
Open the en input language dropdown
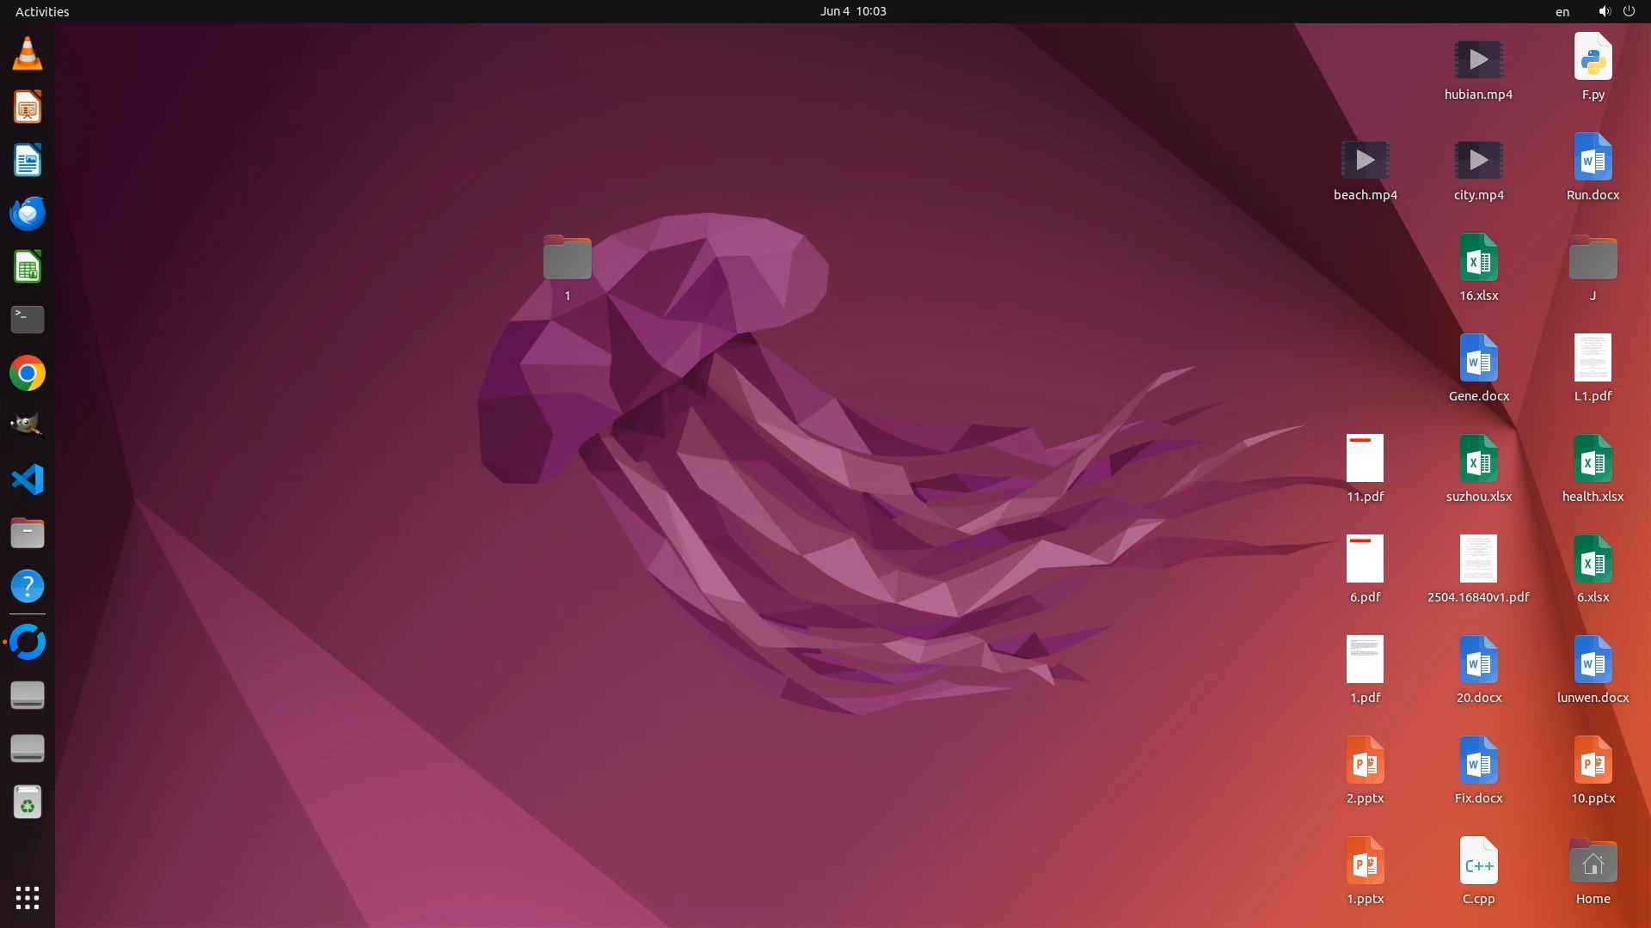[x=1562, y=12]
